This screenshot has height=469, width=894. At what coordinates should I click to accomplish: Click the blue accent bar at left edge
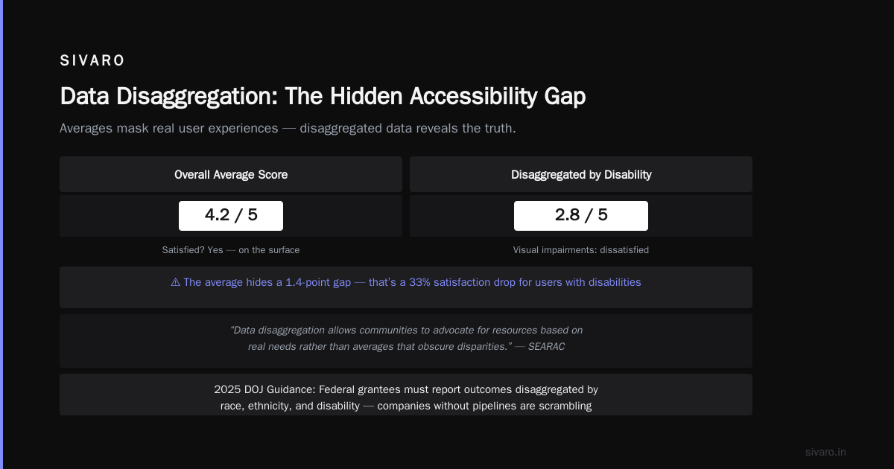click(x=1, y=234)
